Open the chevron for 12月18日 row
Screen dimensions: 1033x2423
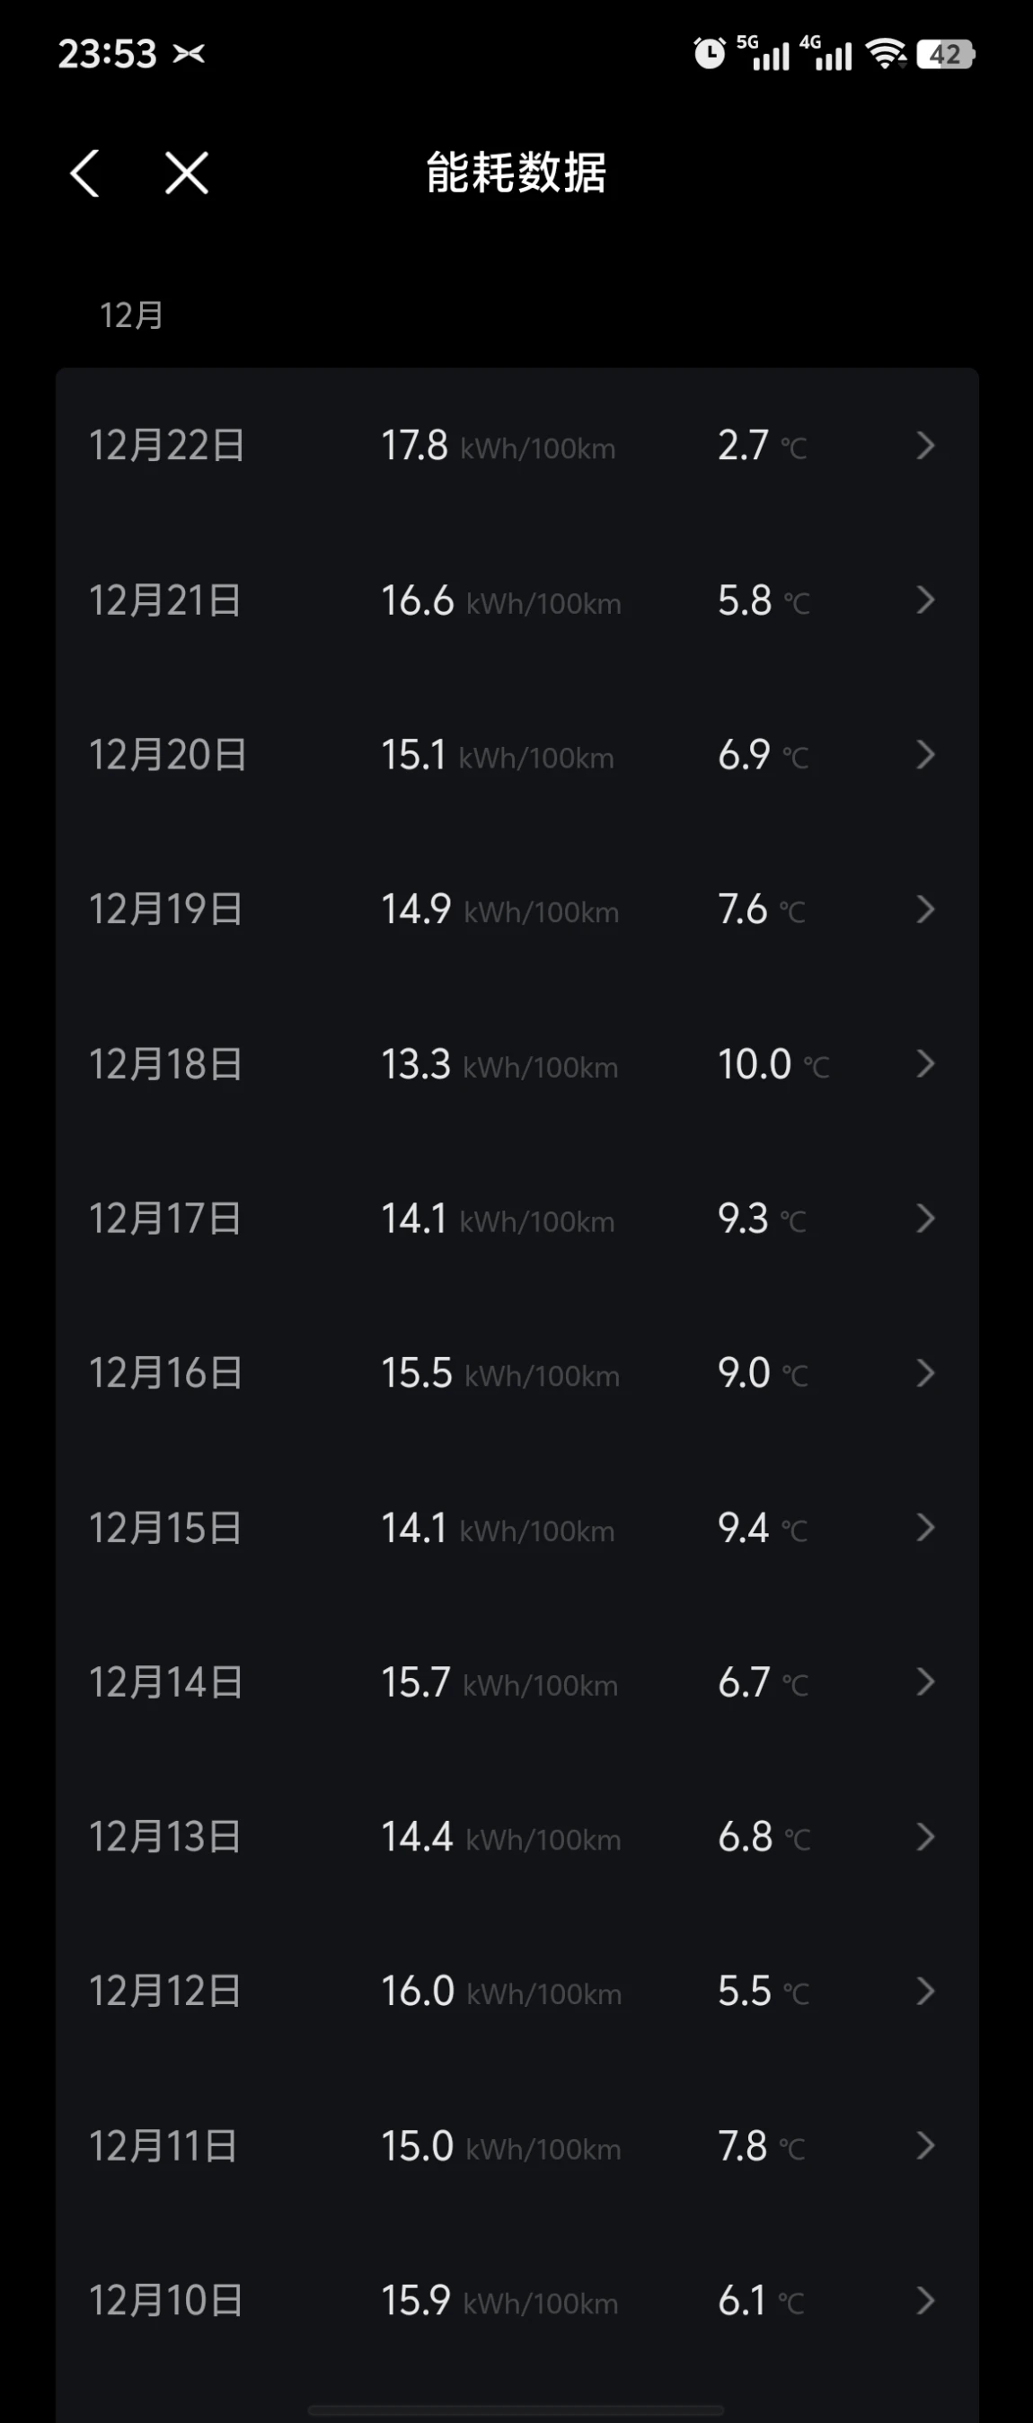pyautogui.click(x=926, y=1064)
